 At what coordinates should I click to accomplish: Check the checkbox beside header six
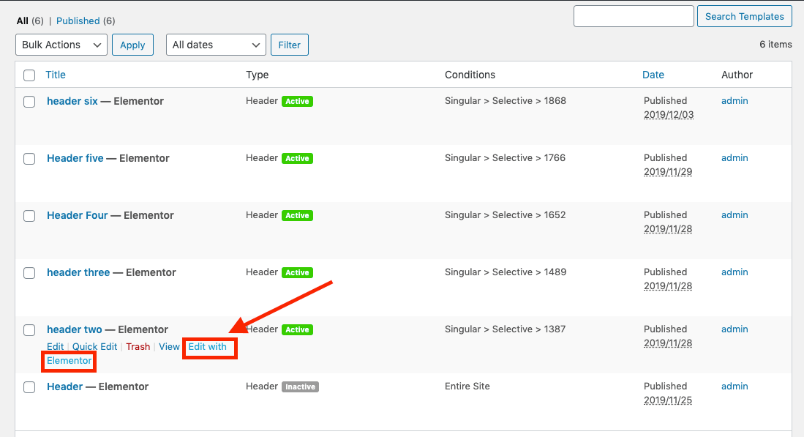pyautogui.click(x=29, y=102)
